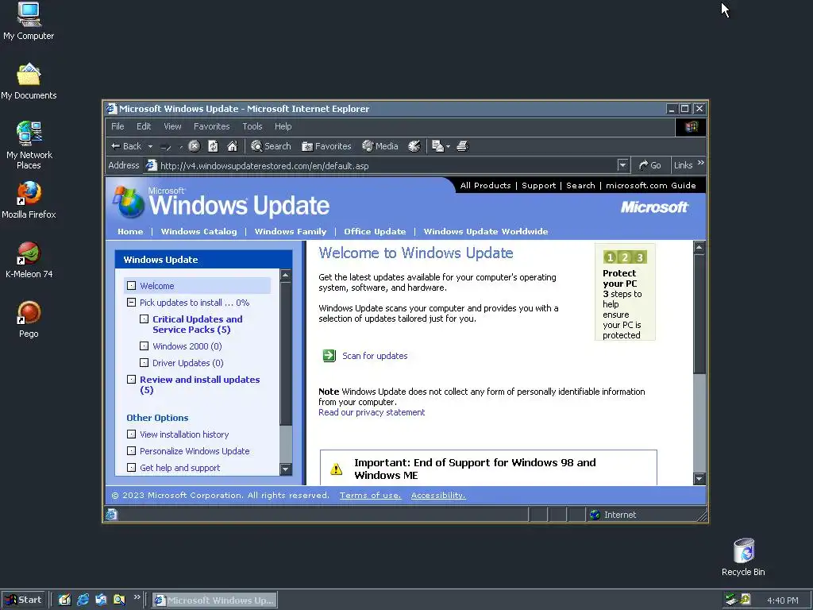The height and width of the screenshot is (610, 813).
Task: Launch Pego desktop shortcut
Action: point(29,319)
